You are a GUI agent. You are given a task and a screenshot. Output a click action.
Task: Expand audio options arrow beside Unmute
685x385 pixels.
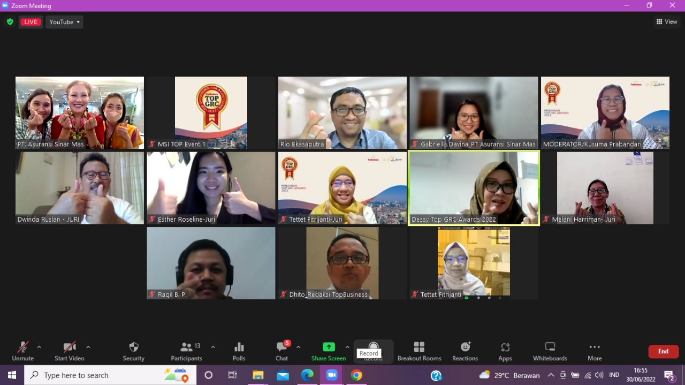[x=39, y=347]
